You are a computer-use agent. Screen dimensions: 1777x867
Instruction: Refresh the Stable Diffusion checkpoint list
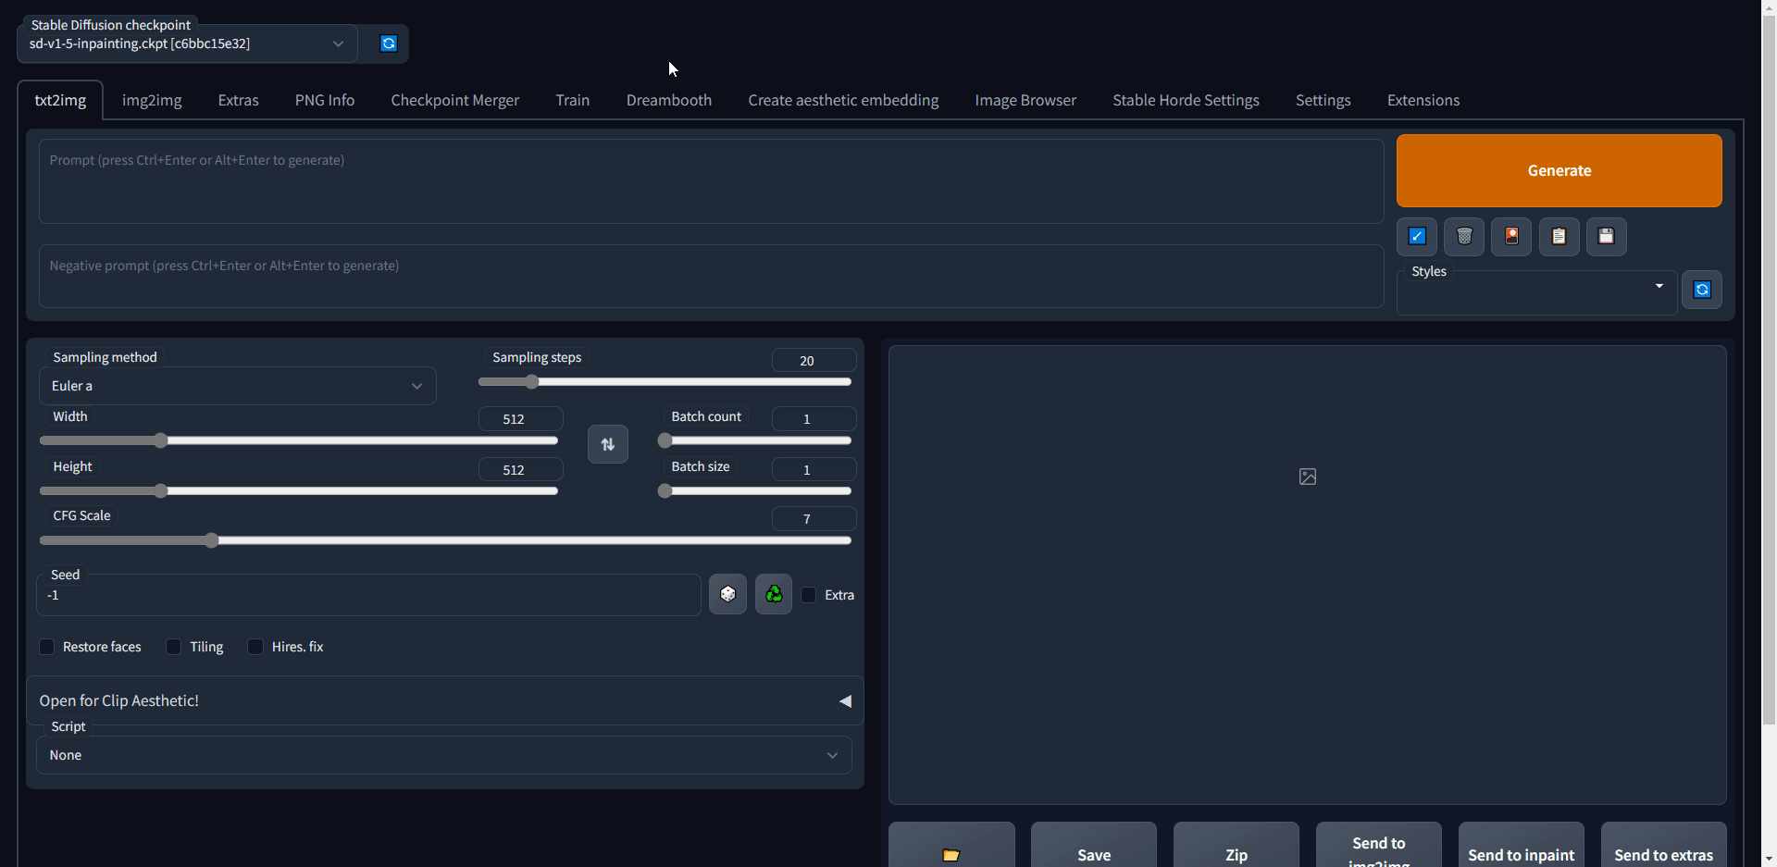[389, 43]
